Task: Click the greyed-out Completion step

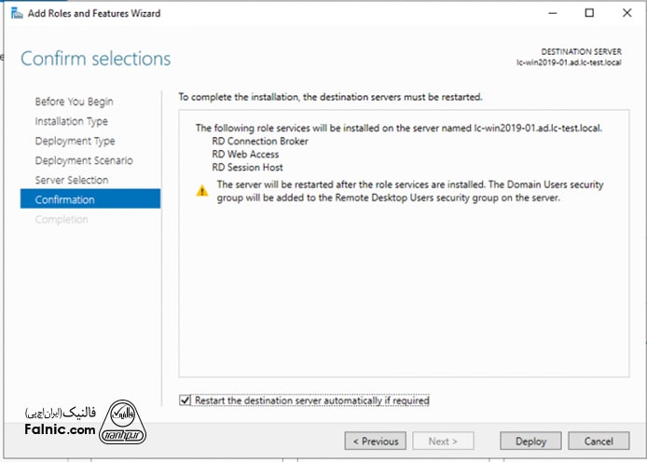Action: (62, 219)
